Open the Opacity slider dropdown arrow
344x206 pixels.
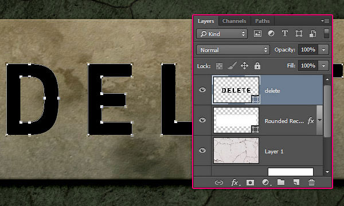[323, 50]
